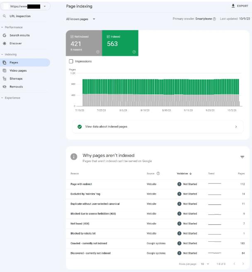Click the Sitemaps icon

pos(5,79)
